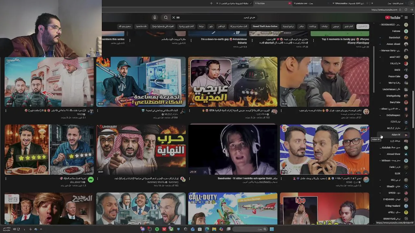Open three-dot menu of I'm a down-to-earth guy short
This screenshot has height=233, width=415.
[x=191, y=40]
